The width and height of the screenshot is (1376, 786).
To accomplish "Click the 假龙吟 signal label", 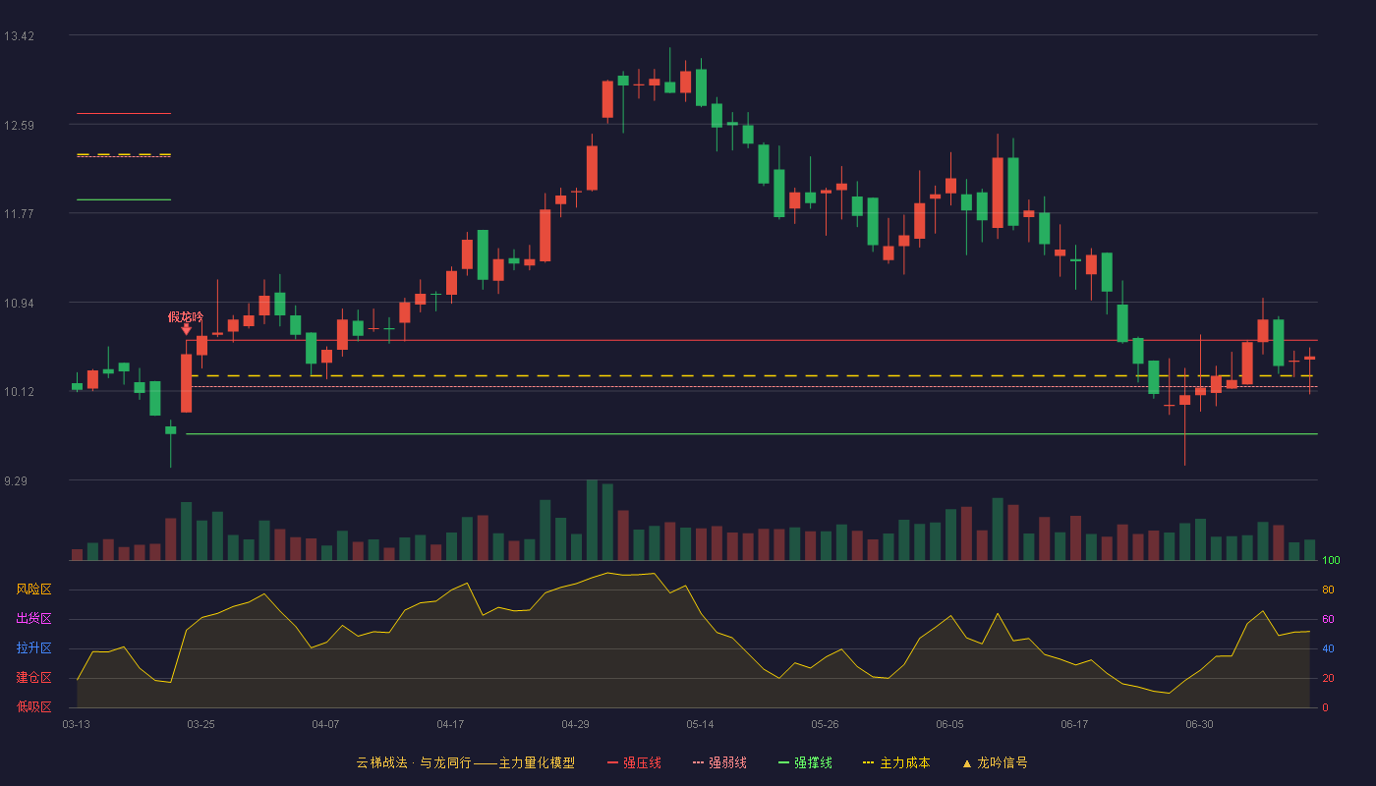I will tap(186, 316).
